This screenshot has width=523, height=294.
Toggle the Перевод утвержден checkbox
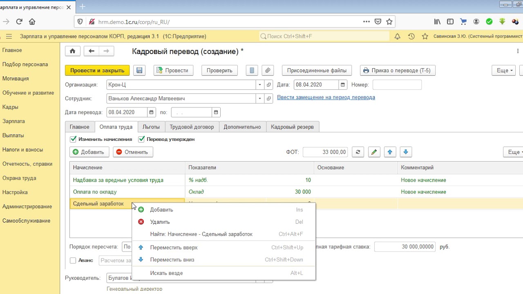pos(141,139)
